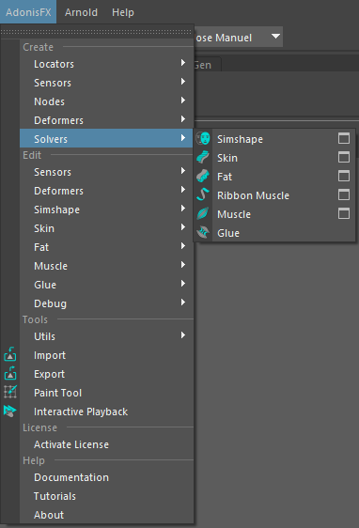Open Simshape solver option box
The image size is (359, 528).
coord(344,138)
